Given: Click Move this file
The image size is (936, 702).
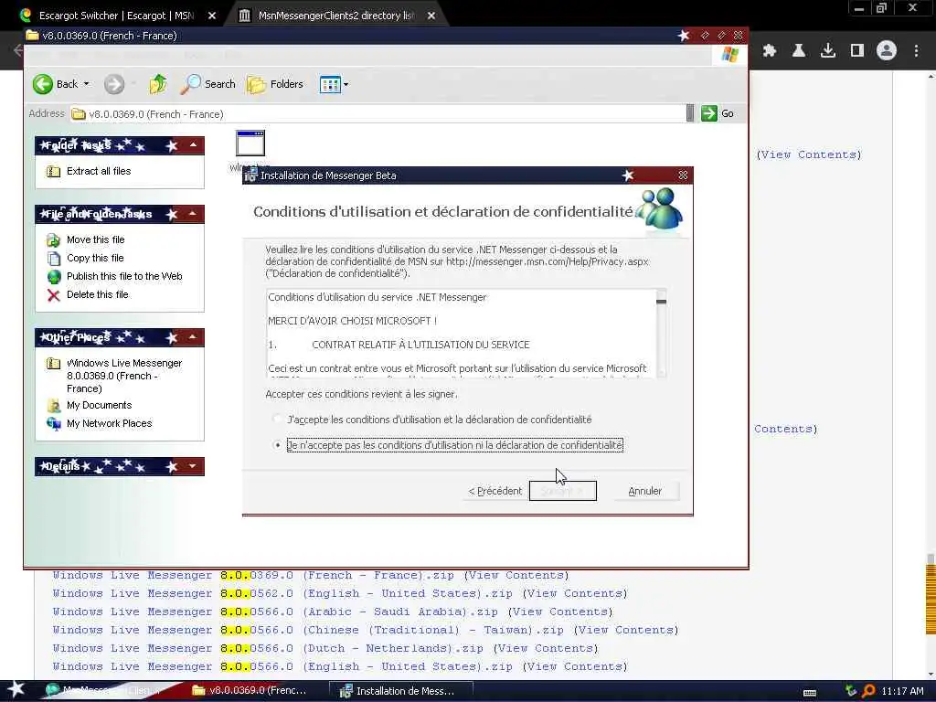Looking at the screenshot, I should (x=95, y=240).
